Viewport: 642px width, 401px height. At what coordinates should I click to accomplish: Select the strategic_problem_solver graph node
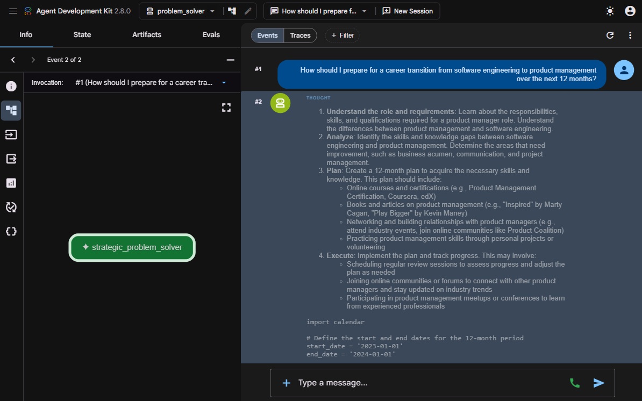point(132,247)
